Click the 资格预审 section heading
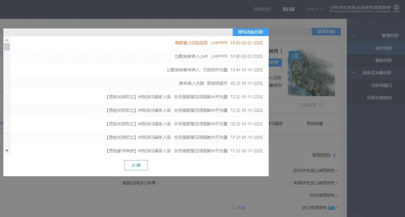405x217 pixels. pyautogui.click(x=321, y=155)
